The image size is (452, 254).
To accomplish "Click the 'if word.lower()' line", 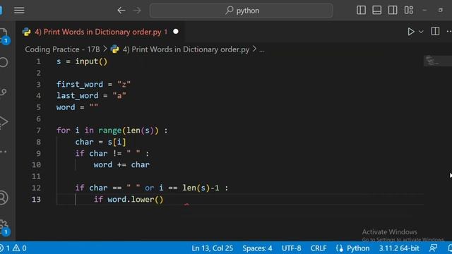I will pos(129,199).
